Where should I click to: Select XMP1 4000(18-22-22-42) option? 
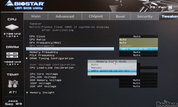(x=112, y=71)
